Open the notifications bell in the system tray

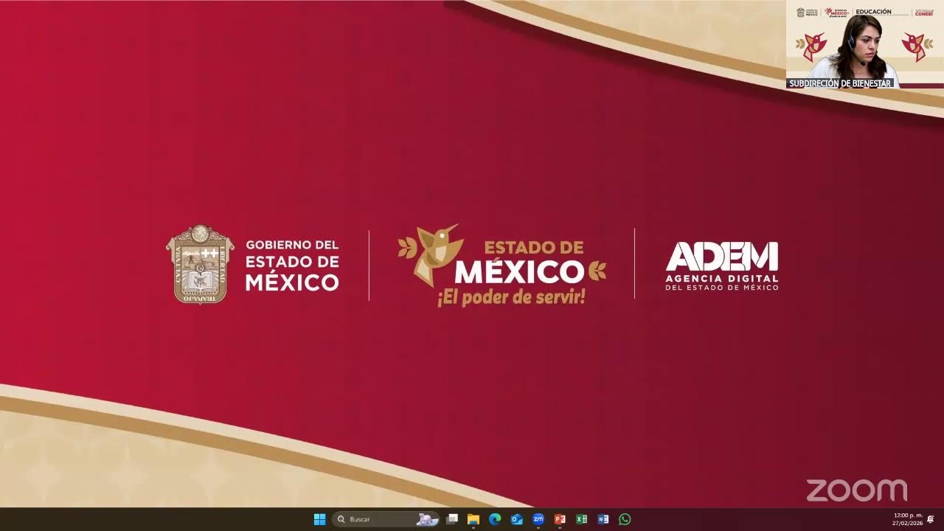[931, 519]
